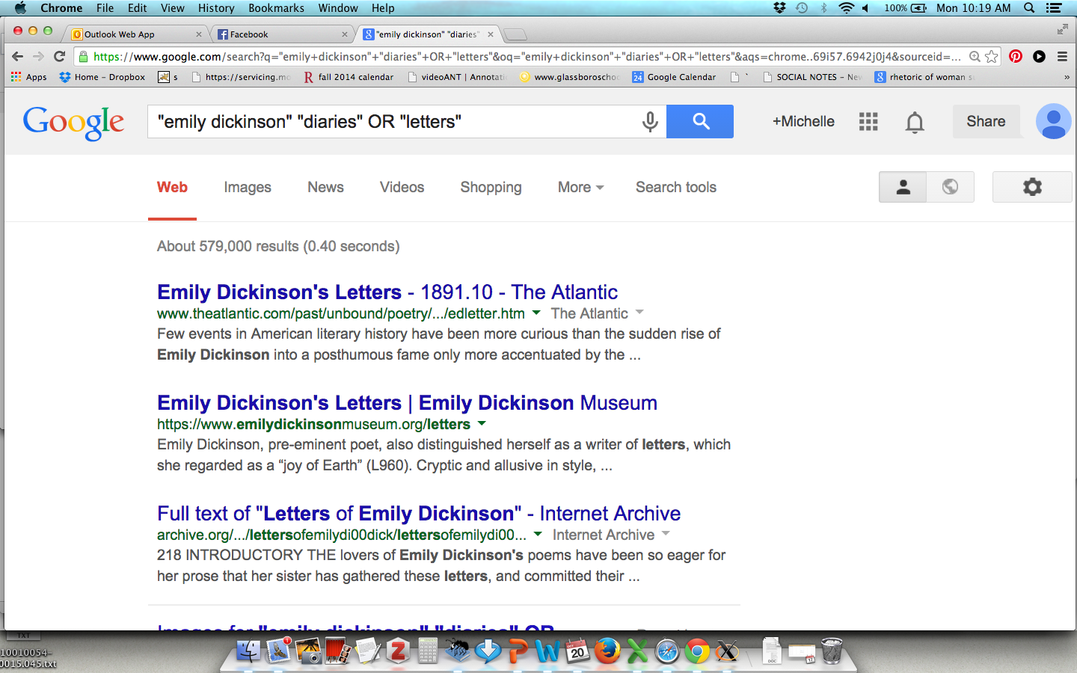Click the Share button
The image size is (1077, 673).
coord(986,121)
